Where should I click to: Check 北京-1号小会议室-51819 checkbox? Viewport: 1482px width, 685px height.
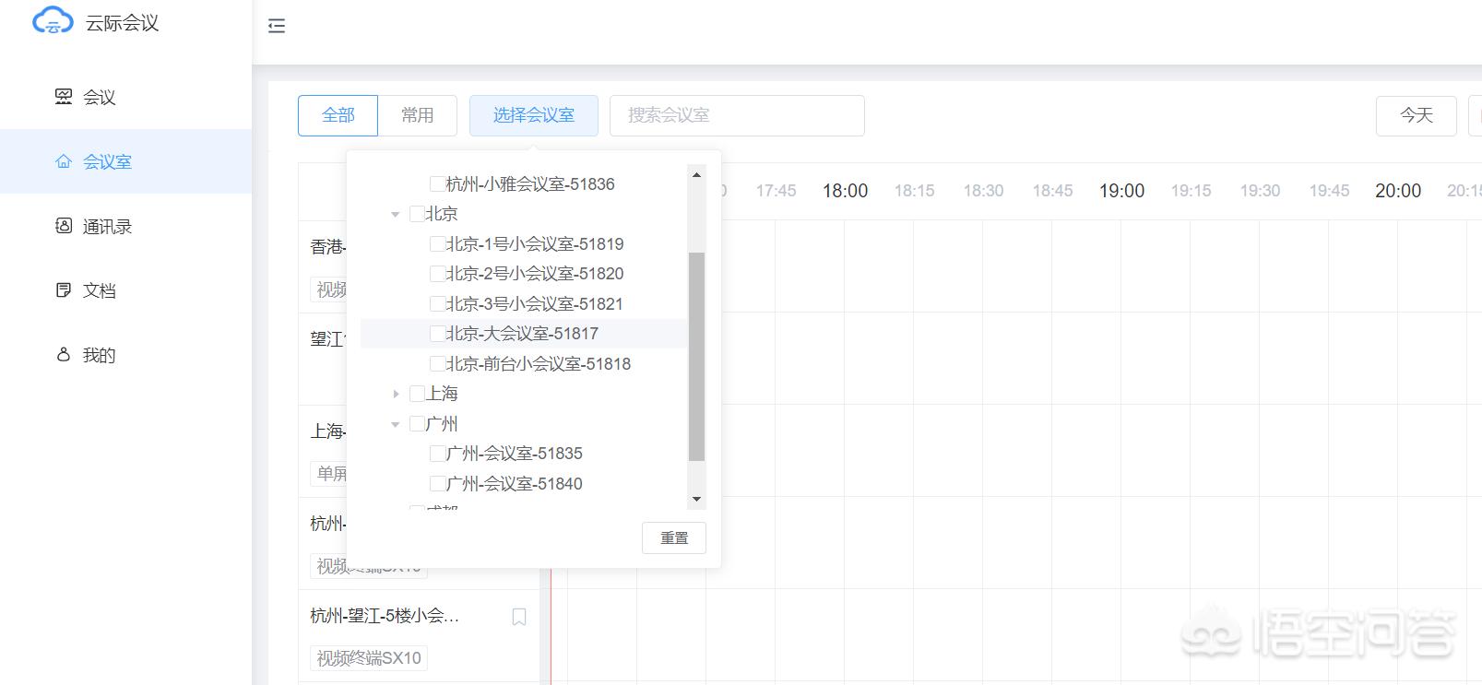pos(438,244)
